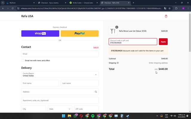Click the ReFa USA store name

(27, 16)
